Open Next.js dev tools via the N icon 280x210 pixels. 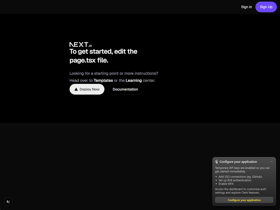tap(8, 202)
